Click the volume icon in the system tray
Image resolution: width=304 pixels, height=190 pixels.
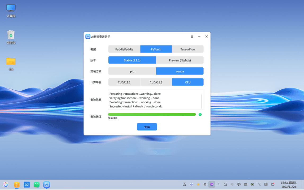pos(239,184)
